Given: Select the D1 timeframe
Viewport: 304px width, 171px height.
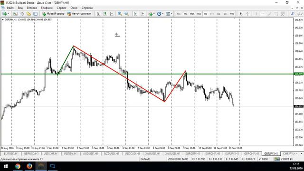Looking at the screenshot, I should (x=218, y=14).
